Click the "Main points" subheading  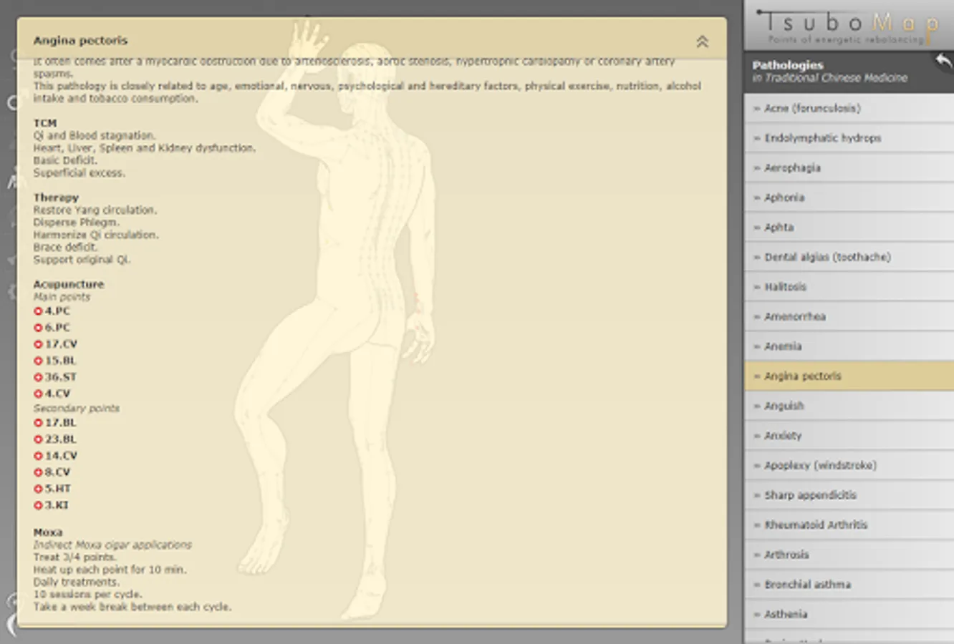click(62, 297)
